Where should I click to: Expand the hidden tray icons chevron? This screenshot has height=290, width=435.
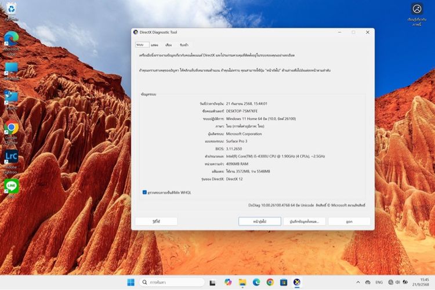coord(358,282)
